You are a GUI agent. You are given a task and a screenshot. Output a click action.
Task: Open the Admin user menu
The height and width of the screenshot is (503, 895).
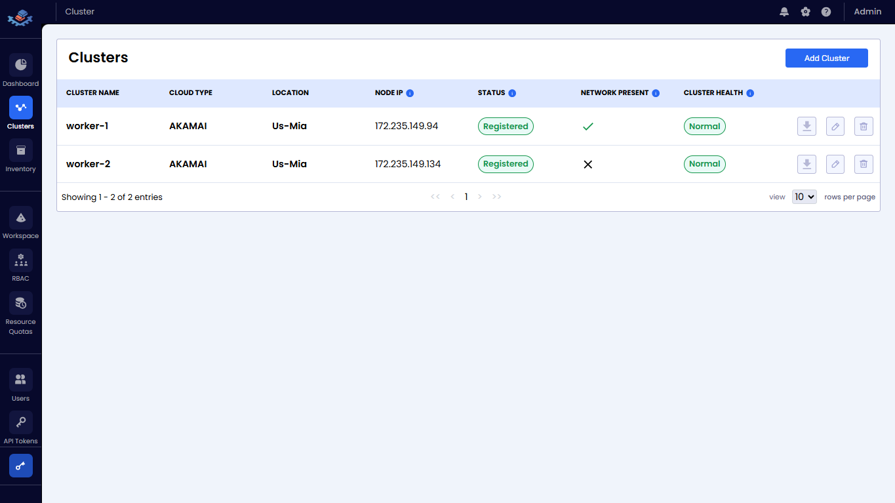(867, 12)
